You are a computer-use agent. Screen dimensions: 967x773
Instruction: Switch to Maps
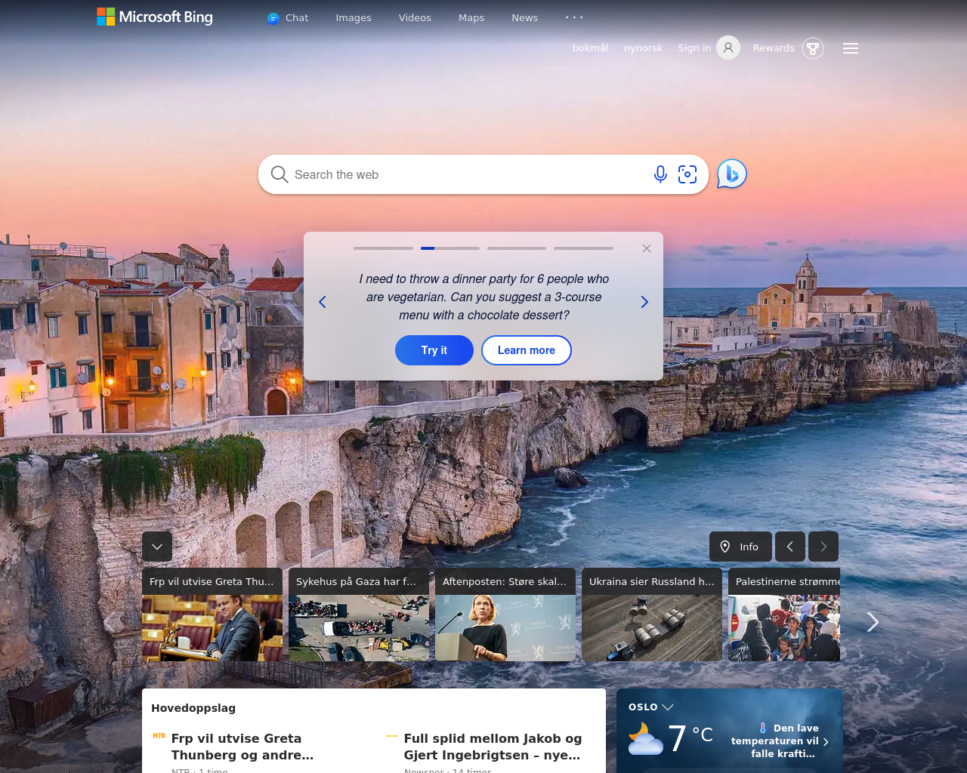pos(471,18)
